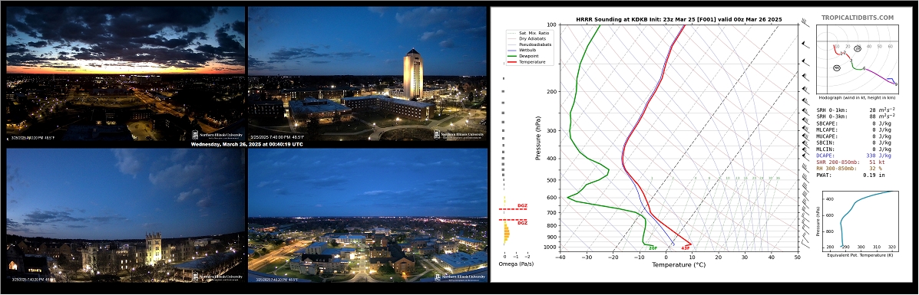Click the red 43F surface temperature label
The image size is (919, 295).
[685, 248]
